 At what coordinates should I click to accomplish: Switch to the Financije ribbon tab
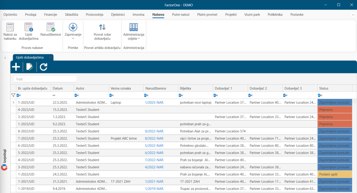51,15
